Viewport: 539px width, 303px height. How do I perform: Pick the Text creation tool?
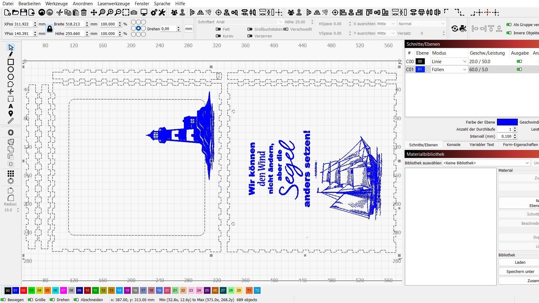coord(11,106)
